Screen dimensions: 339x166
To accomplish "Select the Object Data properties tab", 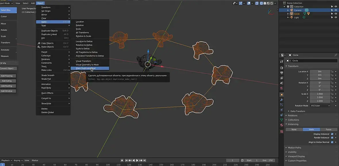I will (282, 120).
